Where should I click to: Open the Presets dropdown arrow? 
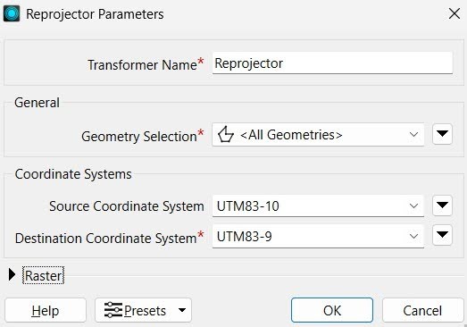[182, 310]
